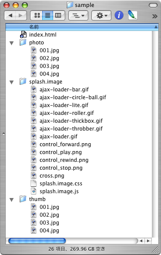Switch to list view mode
Image resolution: width=161 pixels, height=255 pixels.
(48, 16)
